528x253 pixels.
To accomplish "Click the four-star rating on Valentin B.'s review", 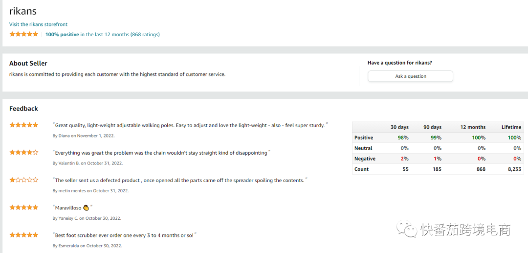I will pos(24,153).
